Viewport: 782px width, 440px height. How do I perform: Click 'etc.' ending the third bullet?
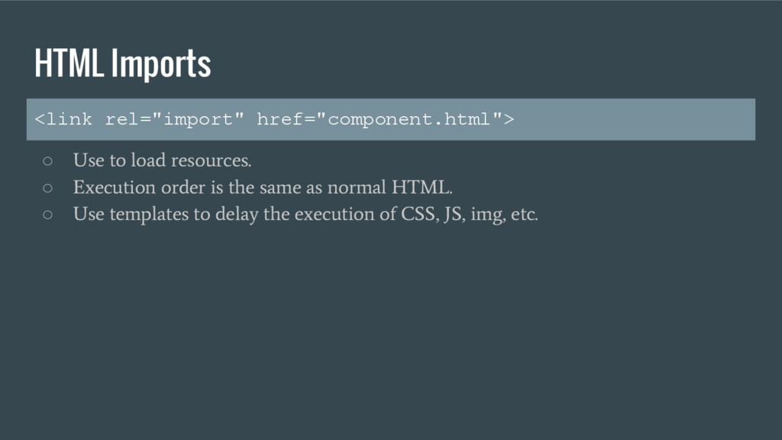pyautogui.click(x=525, y=214)
